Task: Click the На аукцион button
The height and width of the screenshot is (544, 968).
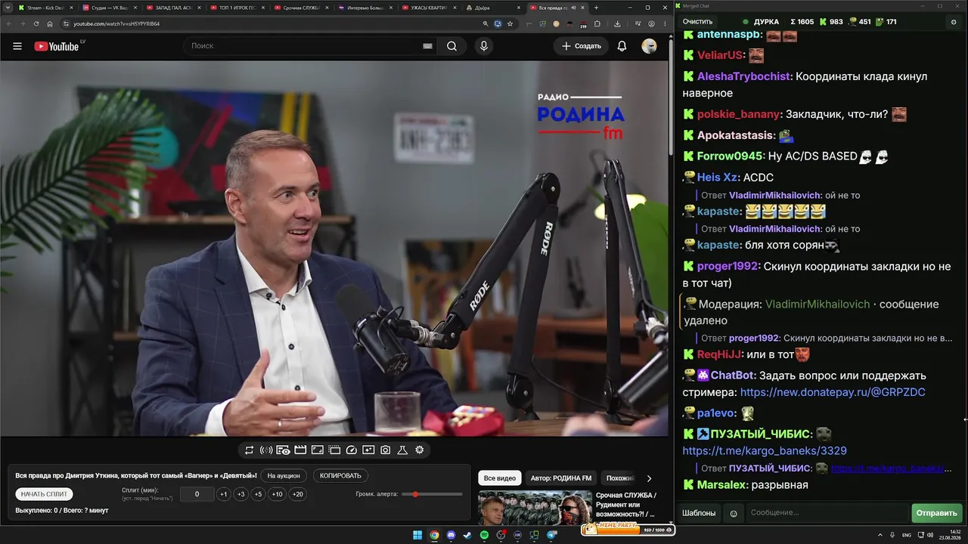Action: point(284,476)
